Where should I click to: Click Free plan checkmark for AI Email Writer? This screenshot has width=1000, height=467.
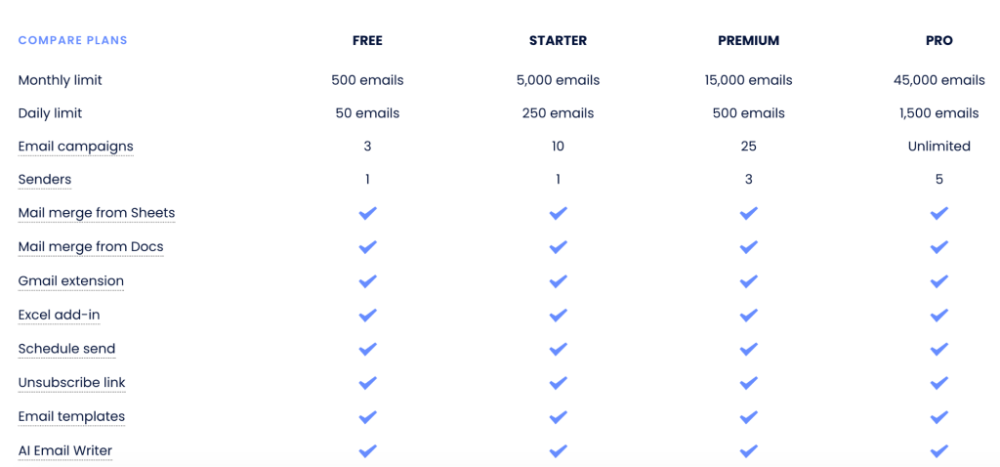coord(367,451)
